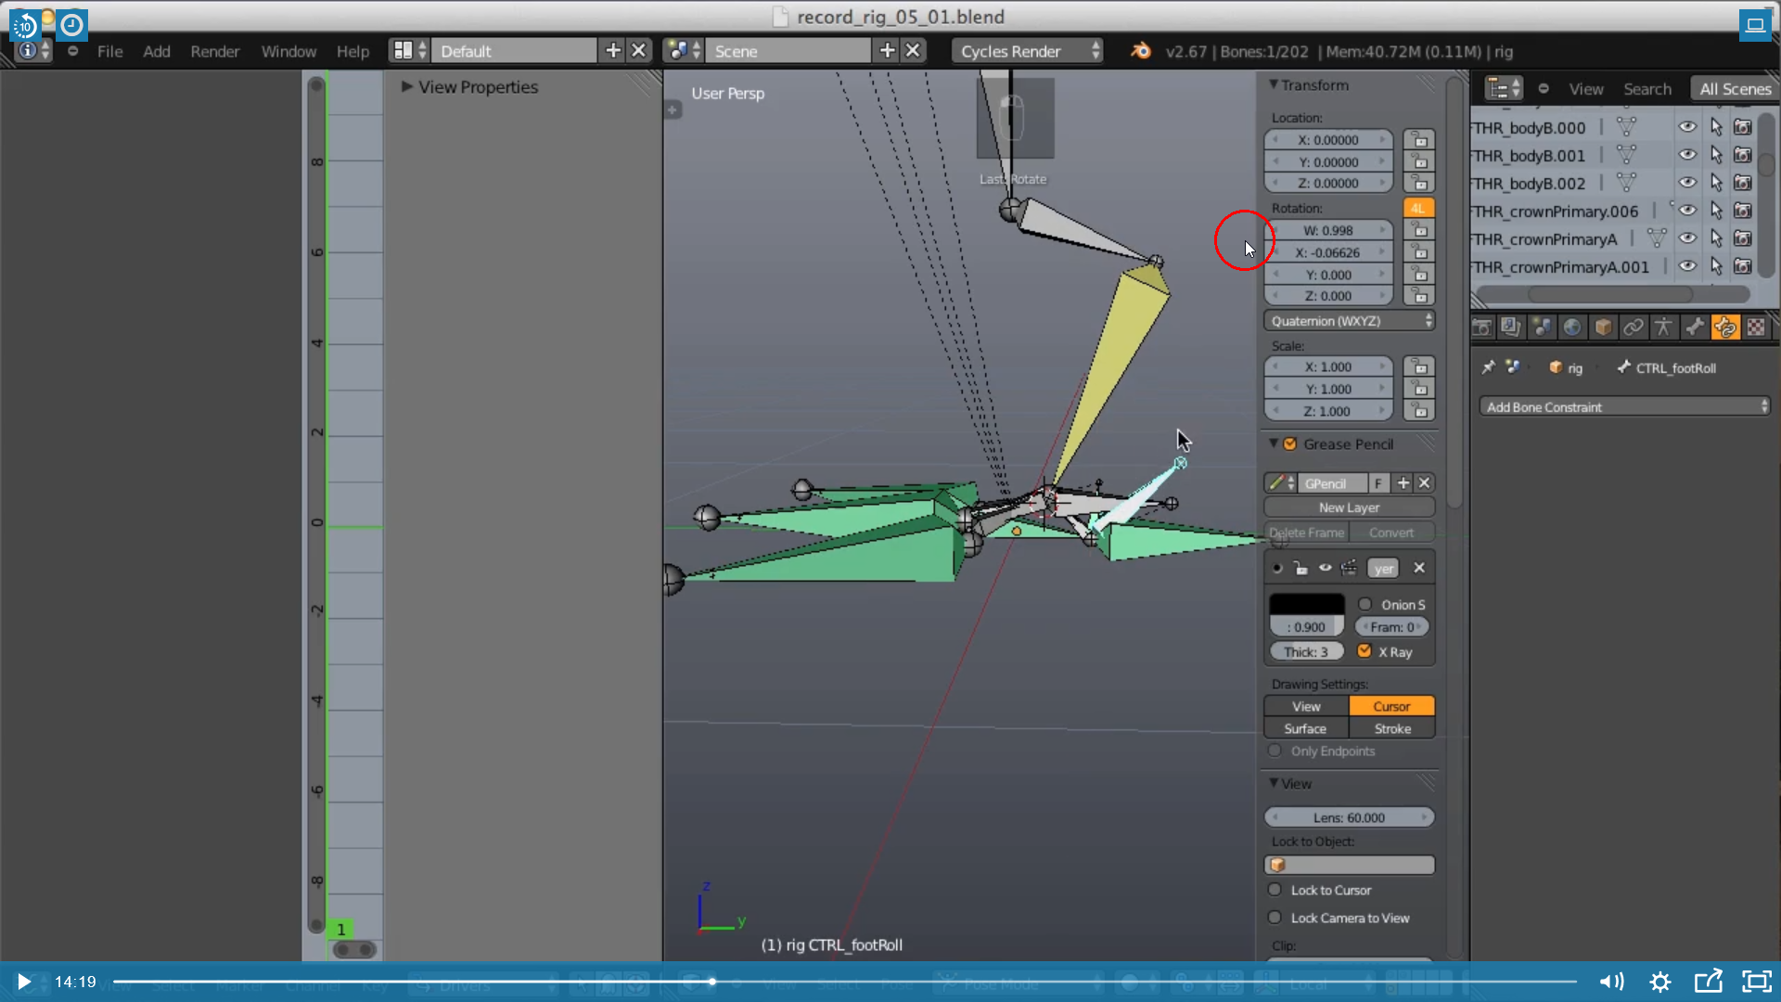Open the World properties globe tab
This screenshot has height=1002, width=1781.
point(1572,328)
